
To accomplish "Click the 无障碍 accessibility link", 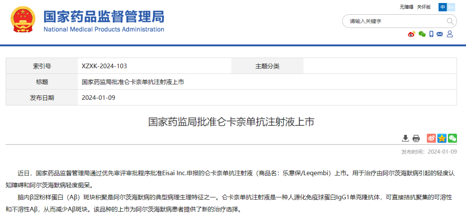I will [406, 7].
